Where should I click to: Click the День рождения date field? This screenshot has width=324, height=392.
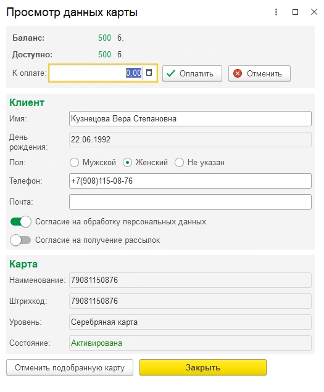[x=190, y=140]
